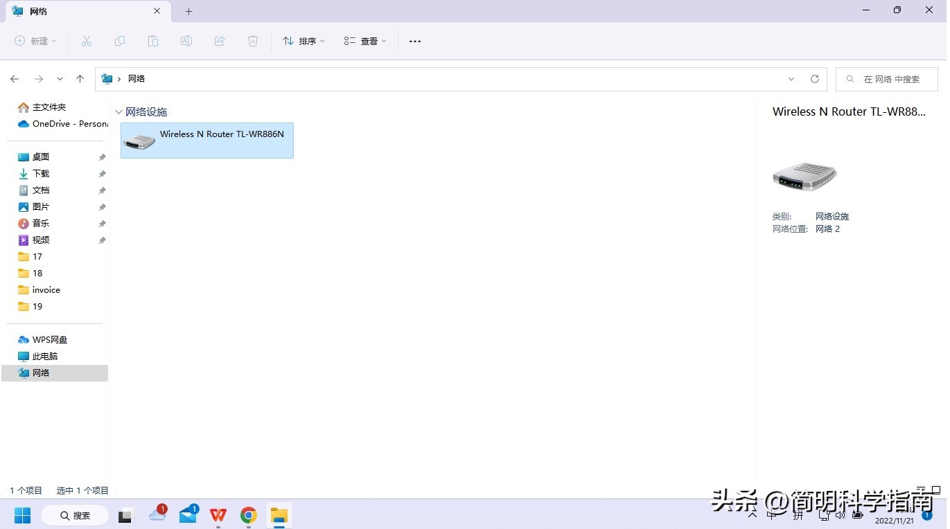Click the Delete icon in the toolbar
Image resolution: width=950 pixels, height=529 pixels.
tap(252, 41)
